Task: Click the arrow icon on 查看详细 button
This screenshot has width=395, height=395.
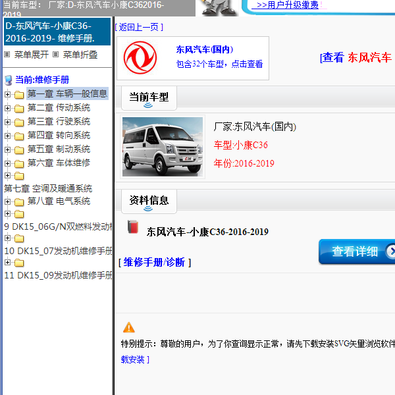Action: [390, 251]
